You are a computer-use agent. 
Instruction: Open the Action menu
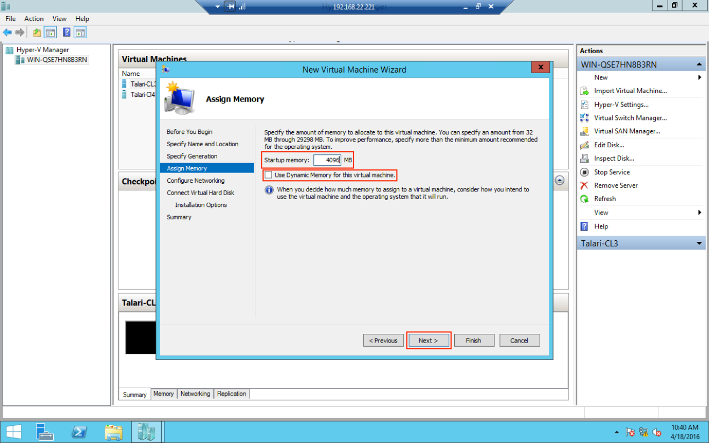pyautogui.click(x=34, y=19)
